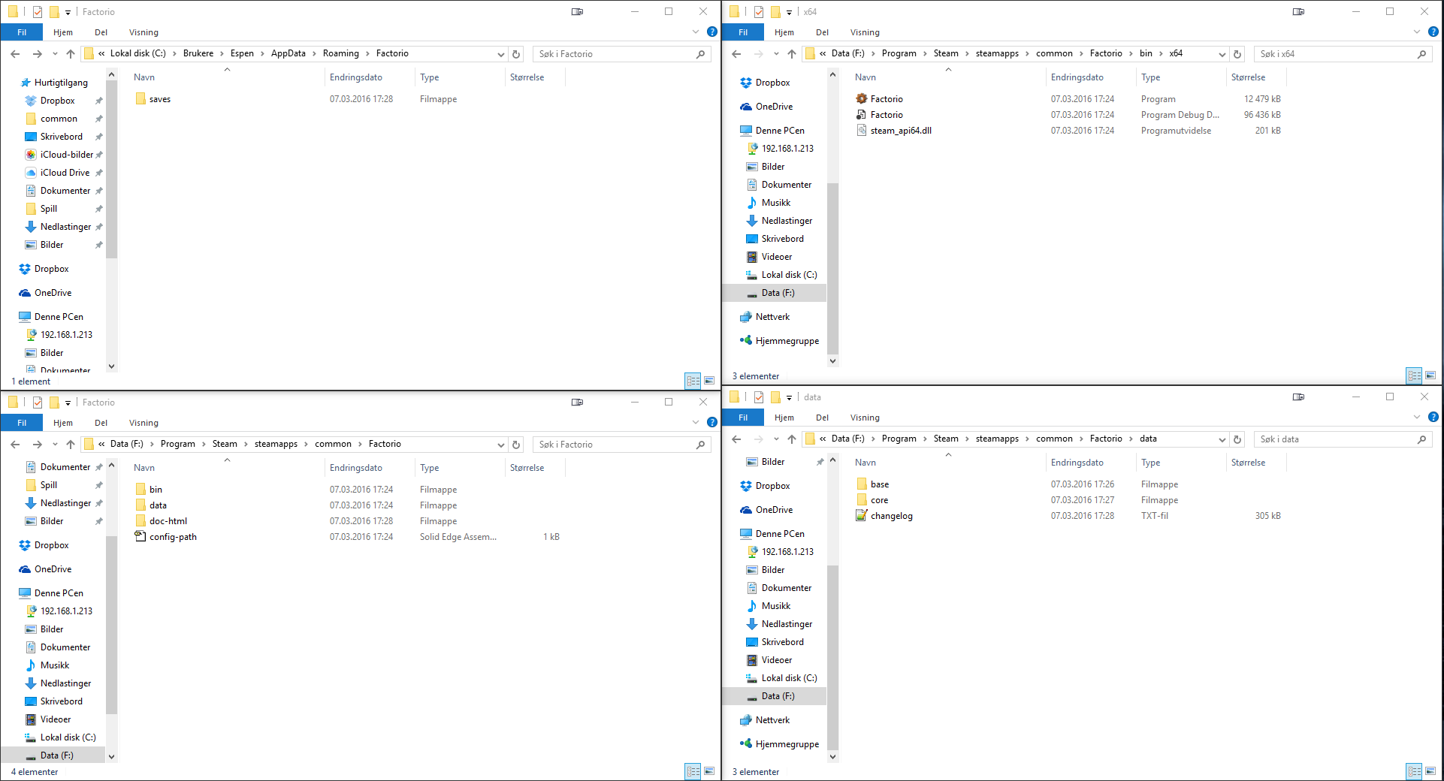The image size is (1444, 781).
Task: Click the data window sidebar scrollbar thumb
Action: pyautogui.click(x=832, y=658)
